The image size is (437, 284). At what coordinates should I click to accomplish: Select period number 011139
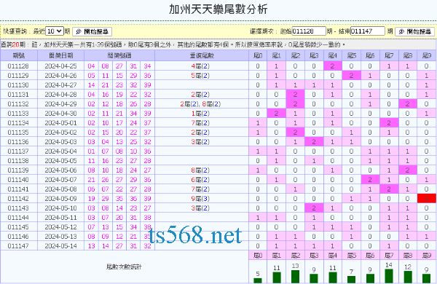pyautogui.click(x=18, y=170)
